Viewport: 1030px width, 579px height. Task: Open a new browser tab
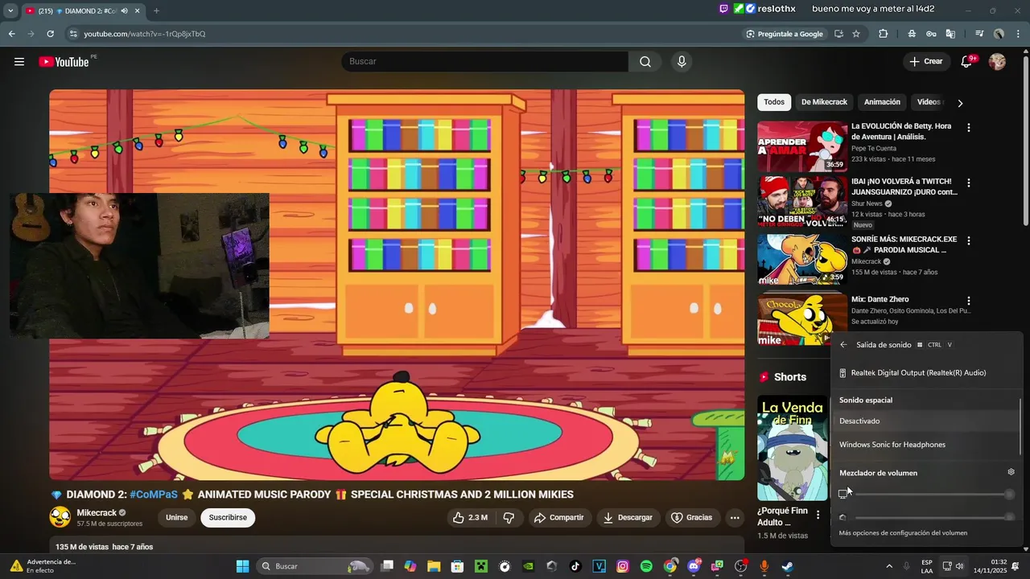[x=156, y=10]
